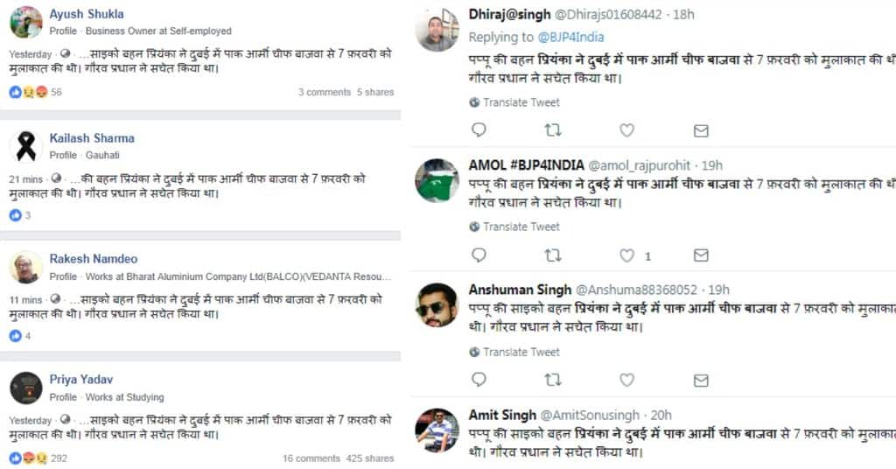The height and width of the screenshot is (469, 896).
Task: Open the @BJP4India reply mention link
Action: [x=572, y=38]
